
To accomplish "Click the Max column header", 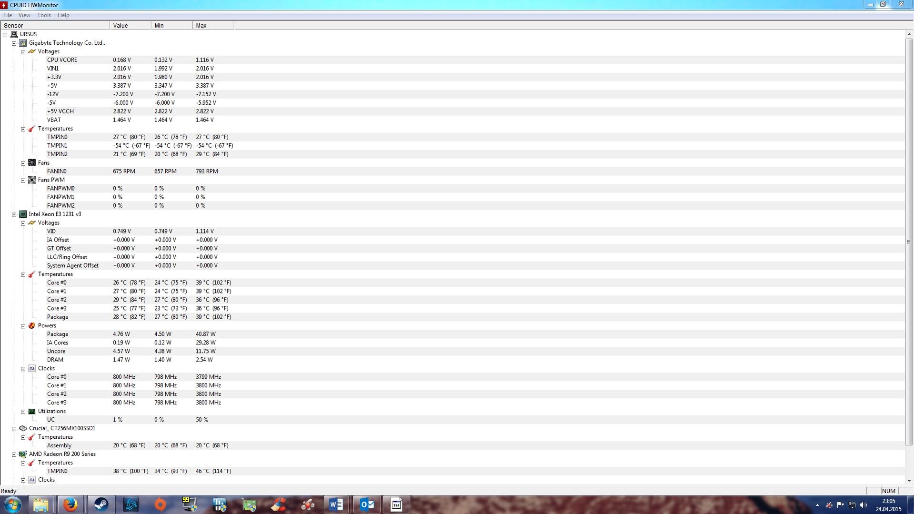I will 213,26.
